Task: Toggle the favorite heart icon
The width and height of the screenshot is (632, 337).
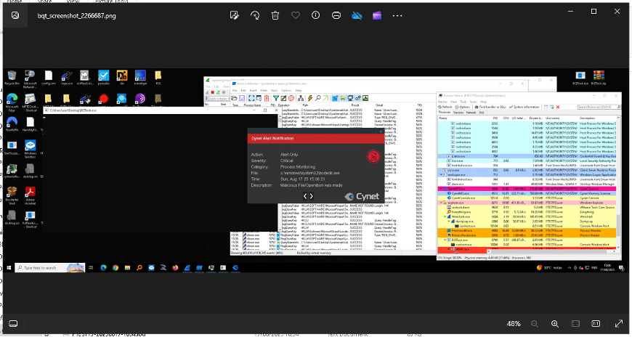Action: [x=295, y=15]
